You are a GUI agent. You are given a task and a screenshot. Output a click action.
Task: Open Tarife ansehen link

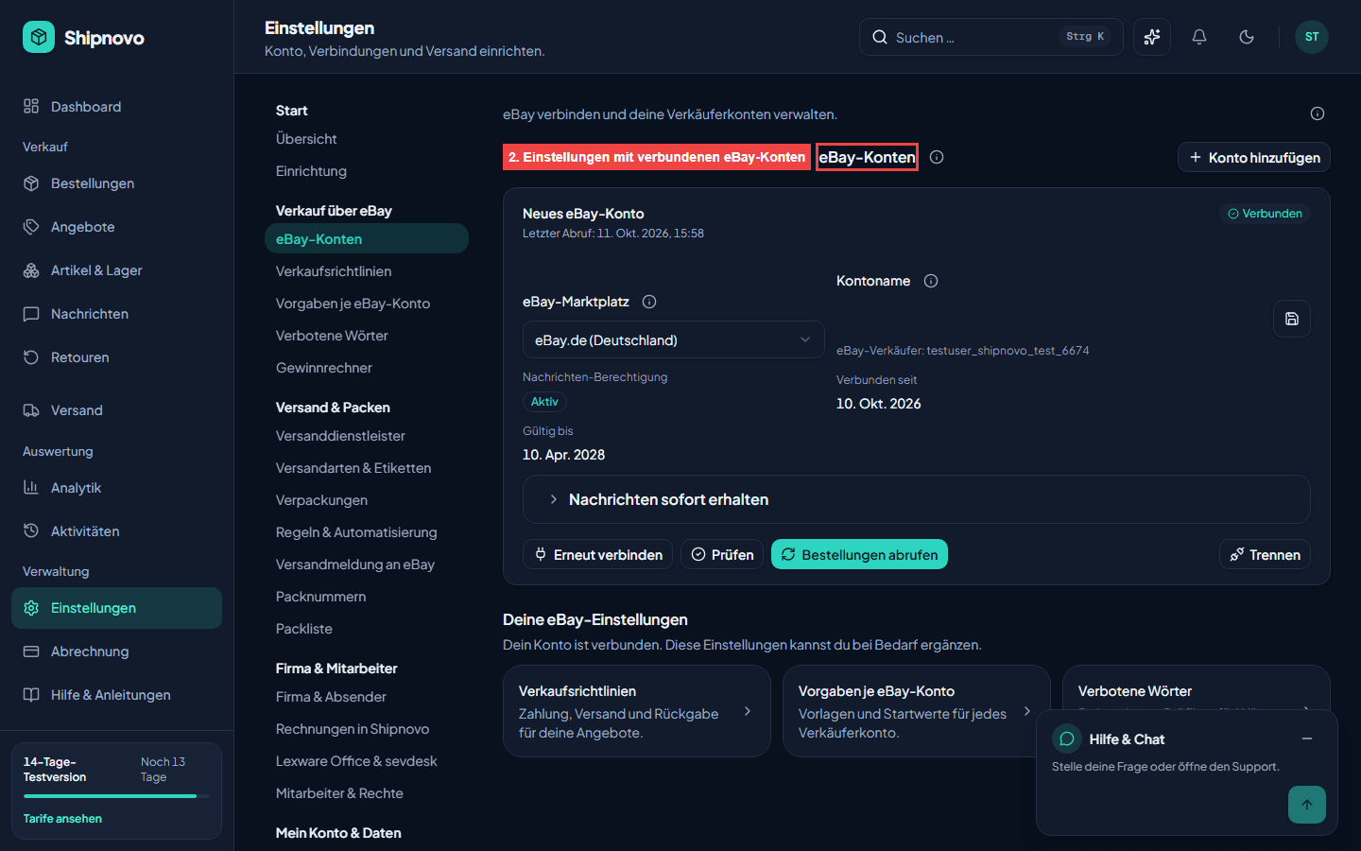click(62, 819)
